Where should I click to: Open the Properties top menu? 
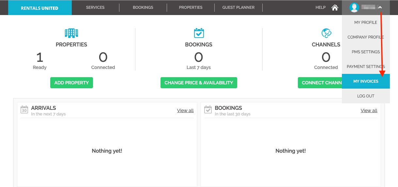click(x=191, y=8)
